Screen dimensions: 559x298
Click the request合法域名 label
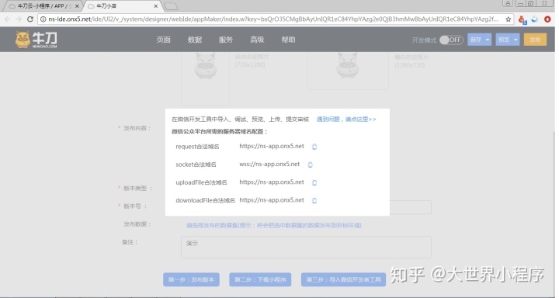click(197, 147)
